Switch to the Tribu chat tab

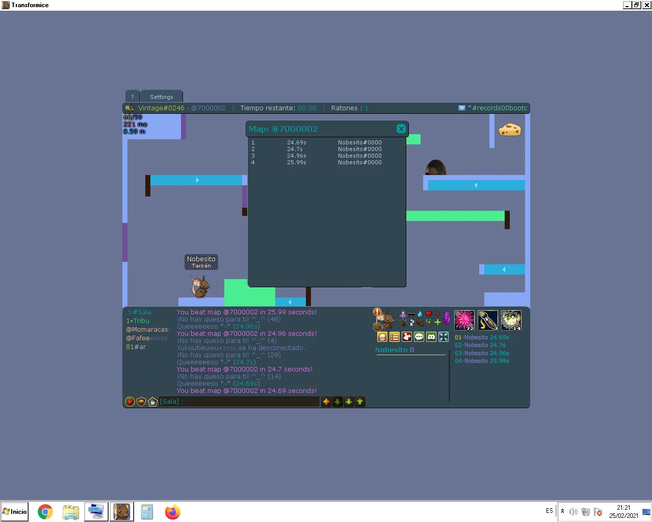click(x=138, y=321)
